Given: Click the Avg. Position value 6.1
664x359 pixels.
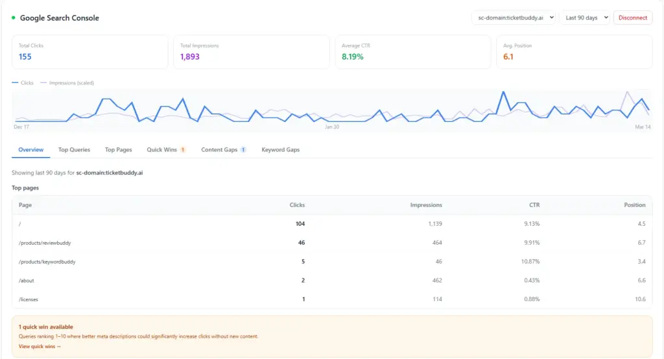Looking at the screenshot, I should (x=508, y=56).
